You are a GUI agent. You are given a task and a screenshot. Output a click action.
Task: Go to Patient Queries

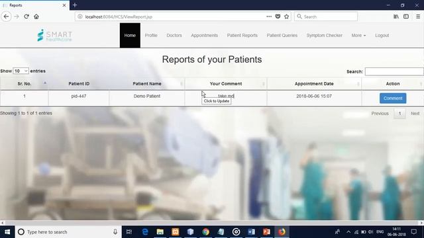pyautogui.click(x=282, y=35)
